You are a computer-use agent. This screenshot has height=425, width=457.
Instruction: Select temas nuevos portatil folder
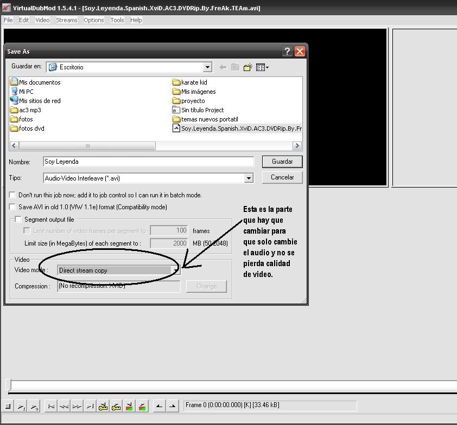coord(205,119)
